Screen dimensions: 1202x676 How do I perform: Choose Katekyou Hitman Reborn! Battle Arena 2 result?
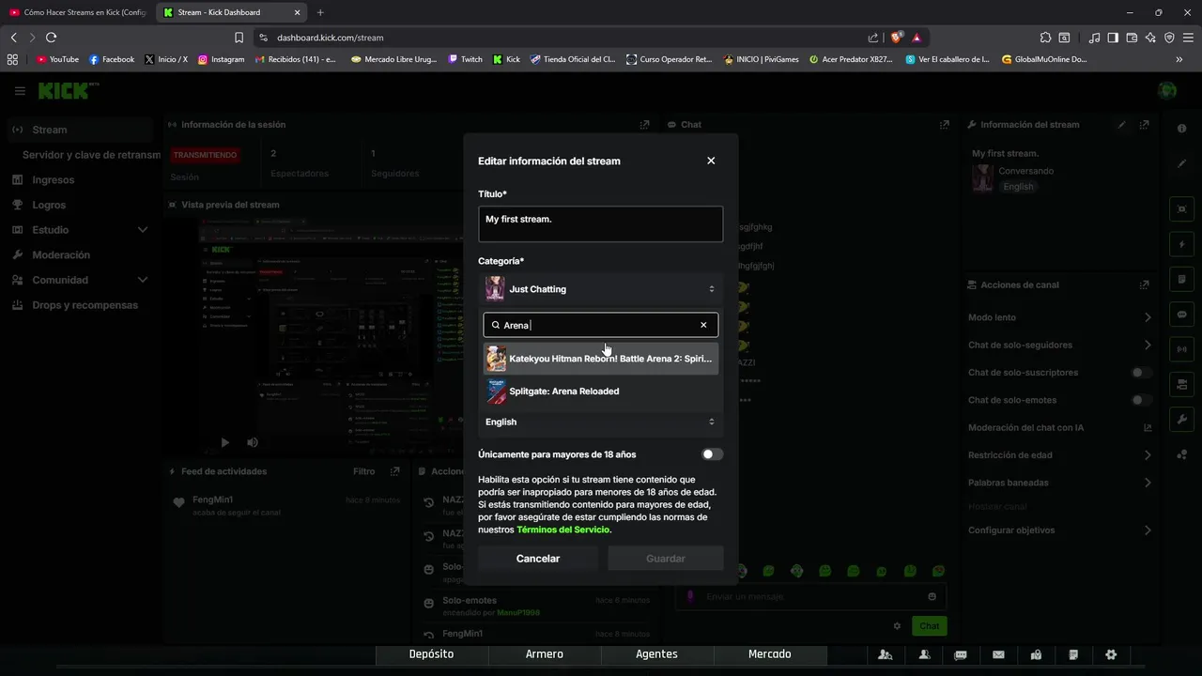point(601,359)
